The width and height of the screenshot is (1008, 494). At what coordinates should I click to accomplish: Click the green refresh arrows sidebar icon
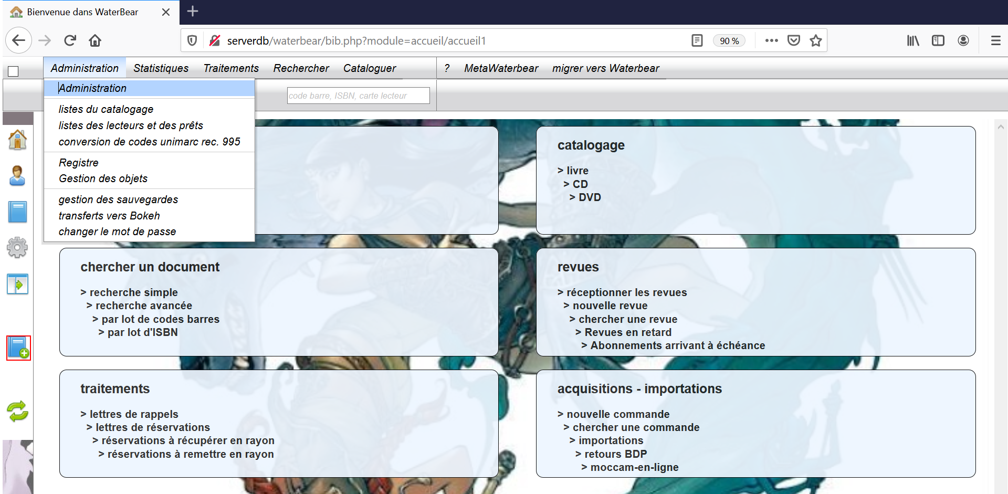pos(17,411)
